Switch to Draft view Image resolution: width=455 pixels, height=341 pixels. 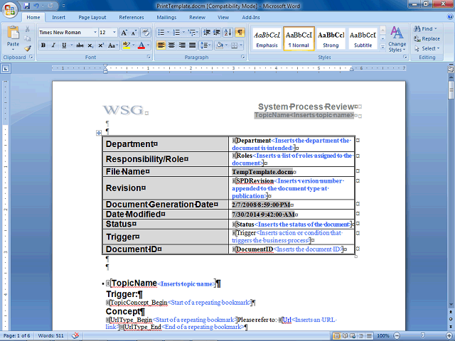pos(369,336)
